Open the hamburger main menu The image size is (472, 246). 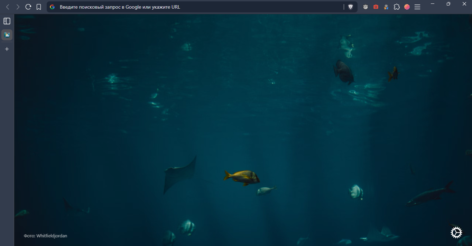click(x=417, y=7)
